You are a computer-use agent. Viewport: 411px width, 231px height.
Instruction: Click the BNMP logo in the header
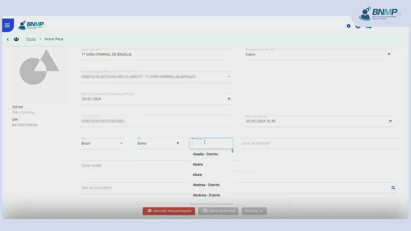pyautogui.click(x=32, y=25)
